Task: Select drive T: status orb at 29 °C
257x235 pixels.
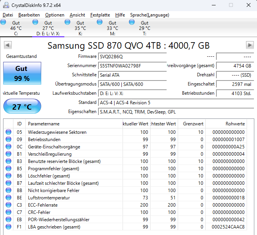Action: point(132,22)
